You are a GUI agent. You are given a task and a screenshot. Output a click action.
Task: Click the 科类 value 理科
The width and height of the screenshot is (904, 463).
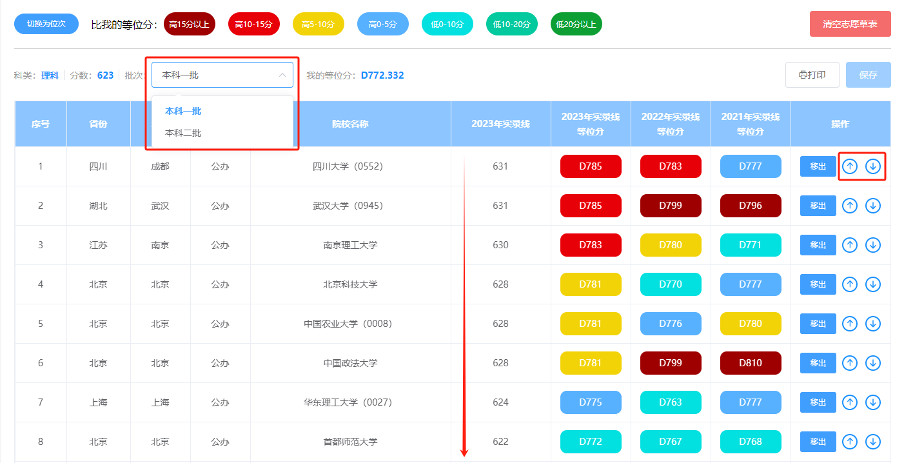tap(50, 75)
